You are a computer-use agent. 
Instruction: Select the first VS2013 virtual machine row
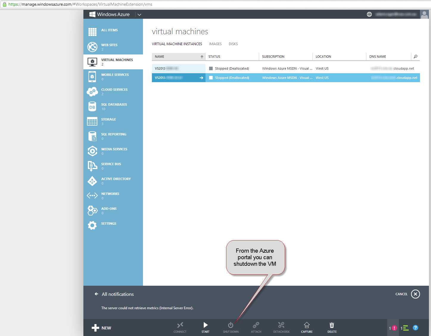click(x=178, y=68)
